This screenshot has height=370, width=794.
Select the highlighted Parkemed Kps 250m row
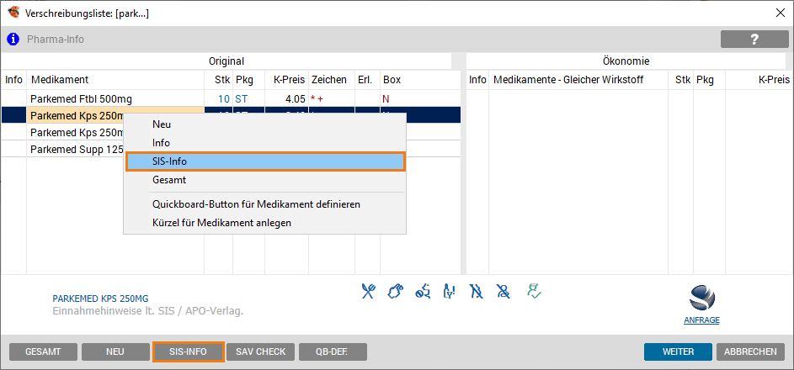[x=231, y=115]
